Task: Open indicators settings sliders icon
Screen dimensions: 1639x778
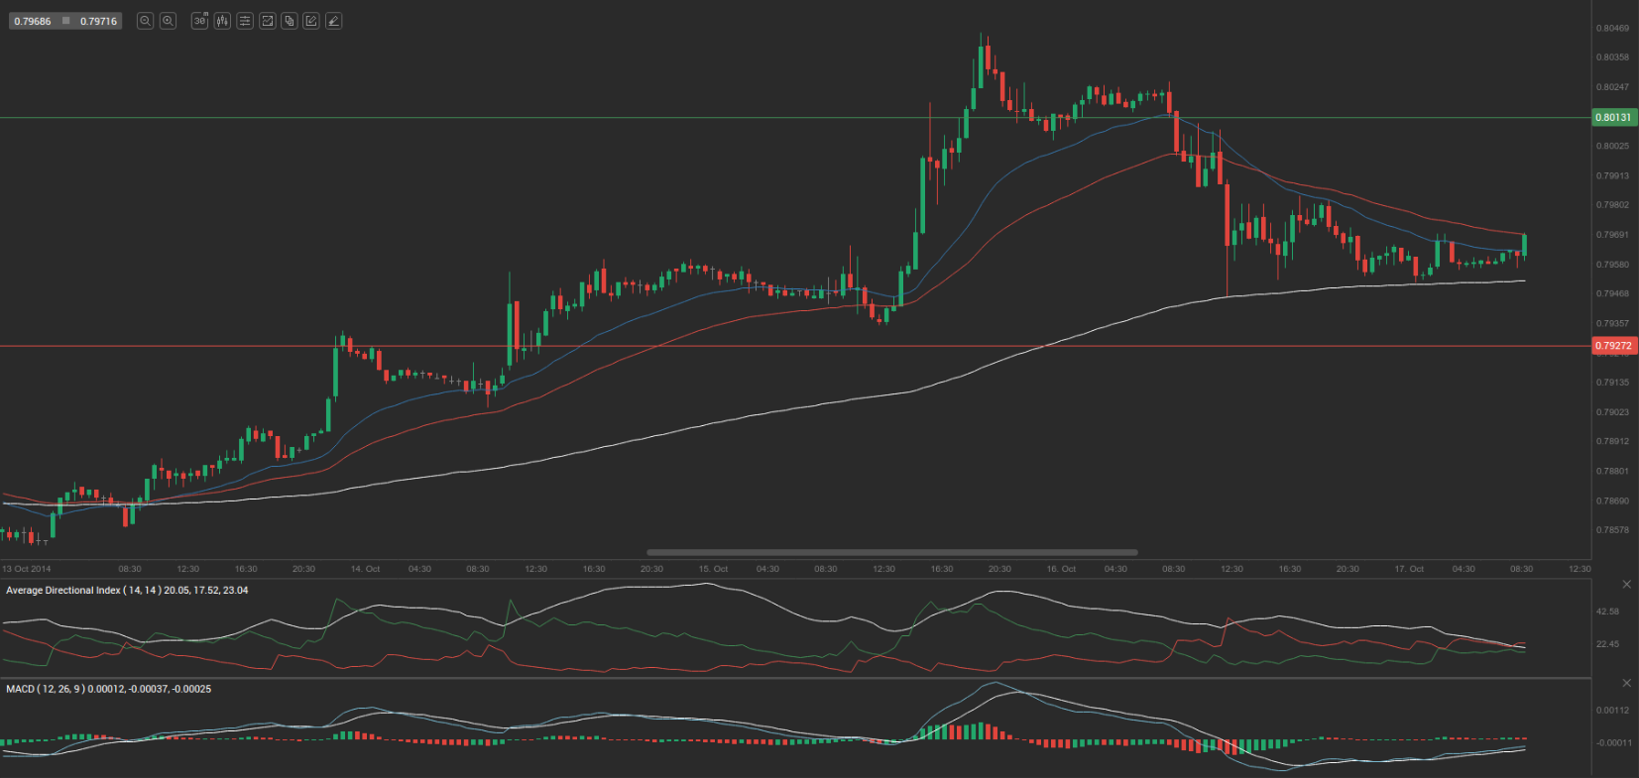Action: pos(245,21)
